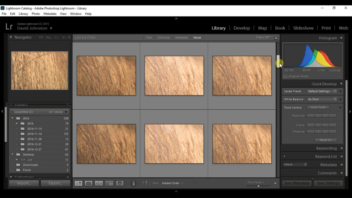The width and height of the screenshot is (352, 198).
Task: Toggle sort direction A-Z icon
Action: point(146,183)
